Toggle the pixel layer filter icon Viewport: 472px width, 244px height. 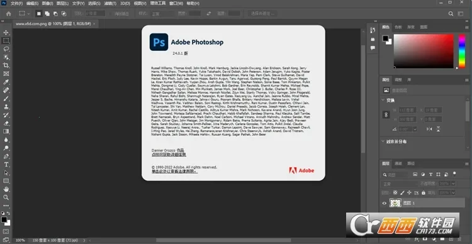click(415, 174)
